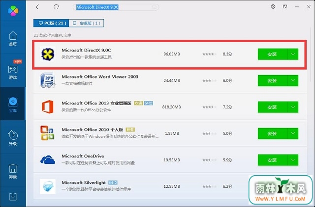Click the search magnifier in search box
This screenshot has width=315, height=207.
pyautogui.click(x=154, y=7)
